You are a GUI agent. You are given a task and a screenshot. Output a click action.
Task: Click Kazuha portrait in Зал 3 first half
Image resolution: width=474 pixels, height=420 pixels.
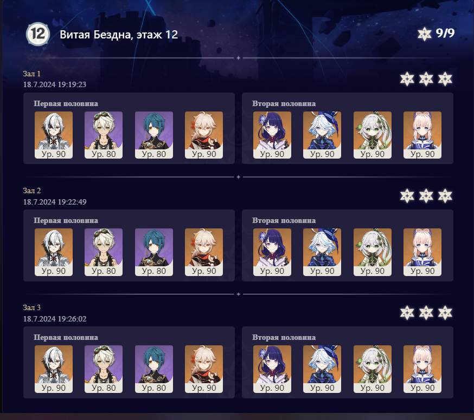pyautogui.click(x=204, y=369)
